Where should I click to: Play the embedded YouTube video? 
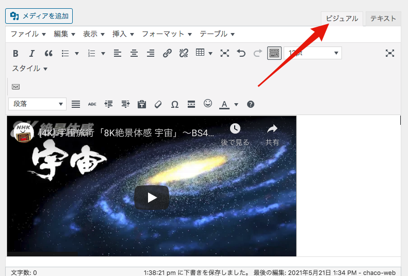pos(152,198)
